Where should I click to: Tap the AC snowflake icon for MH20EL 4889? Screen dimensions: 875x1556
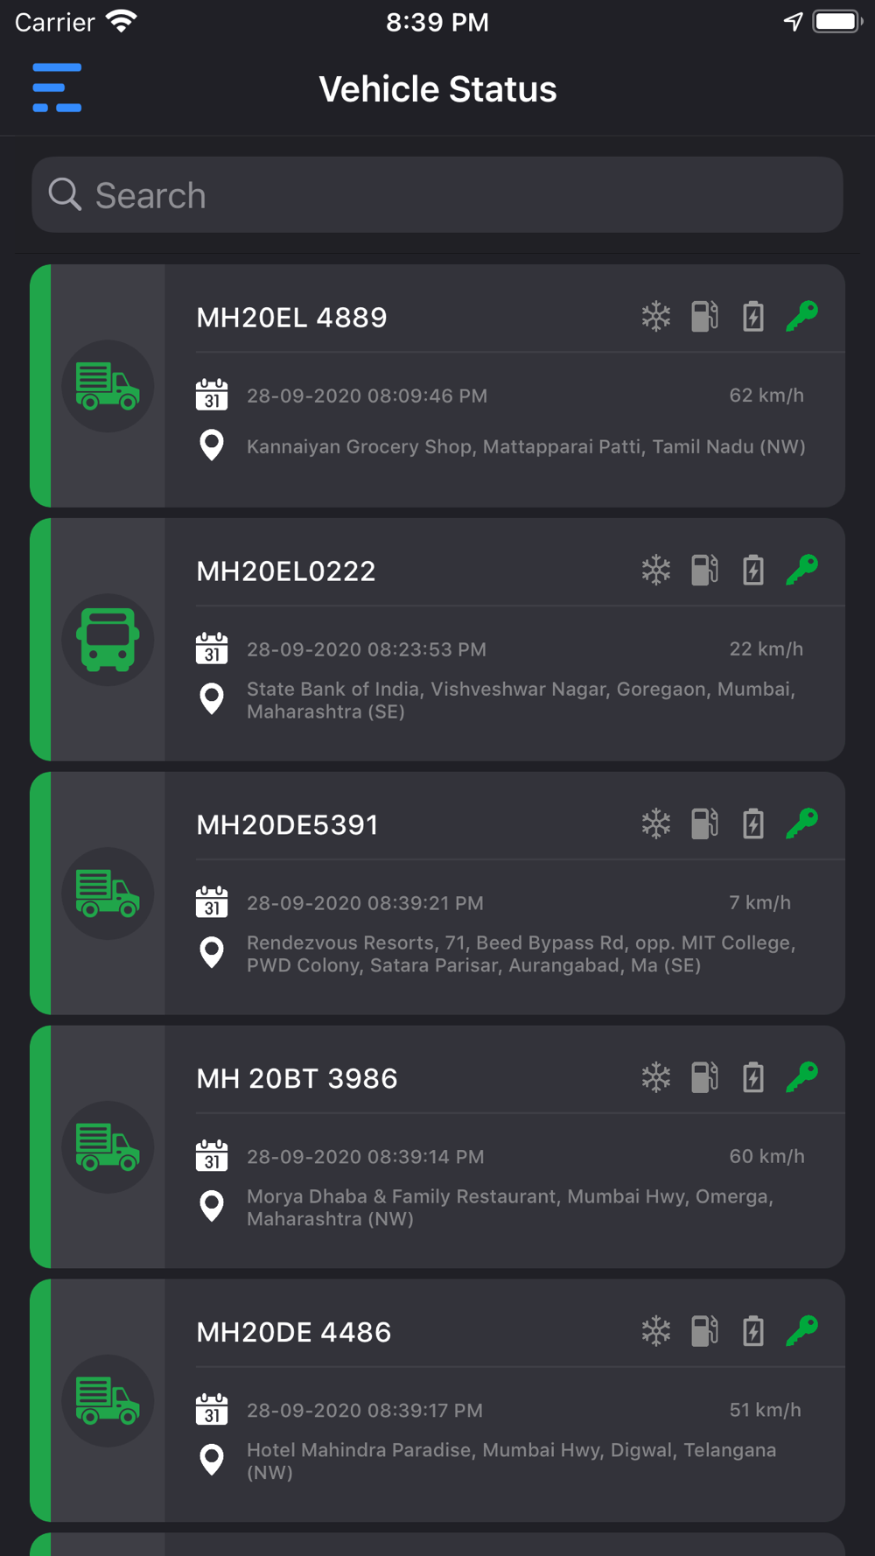655,316
